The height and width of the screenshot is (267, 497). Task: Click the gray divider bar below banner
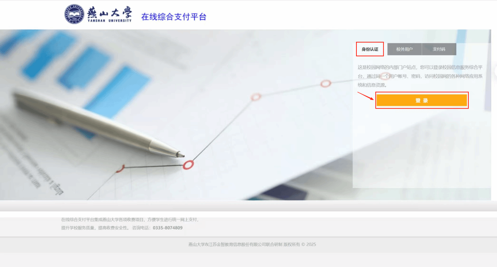[248, 206]
